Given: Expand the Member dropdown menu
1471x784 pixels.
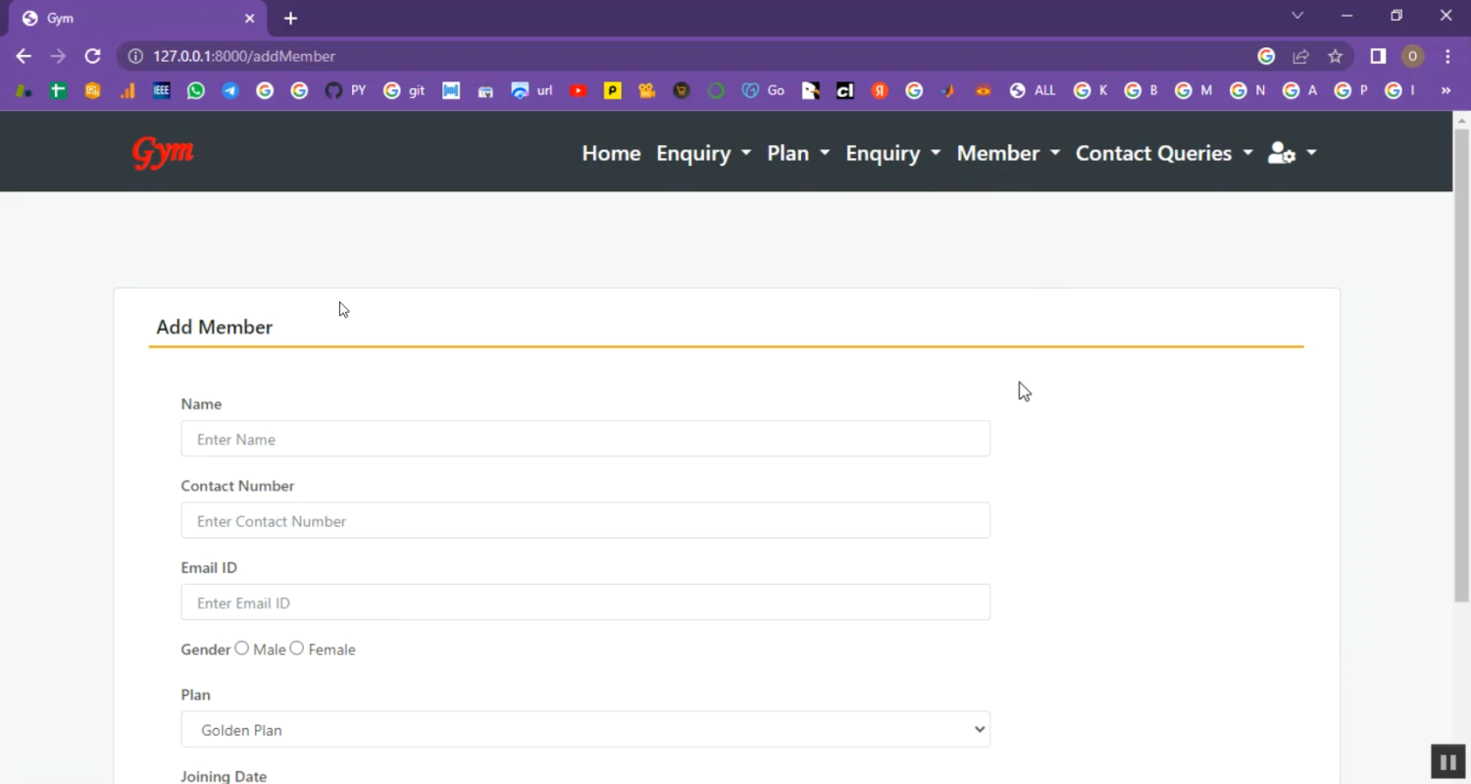Looking at the screenshot, I should click(1007, 153).
